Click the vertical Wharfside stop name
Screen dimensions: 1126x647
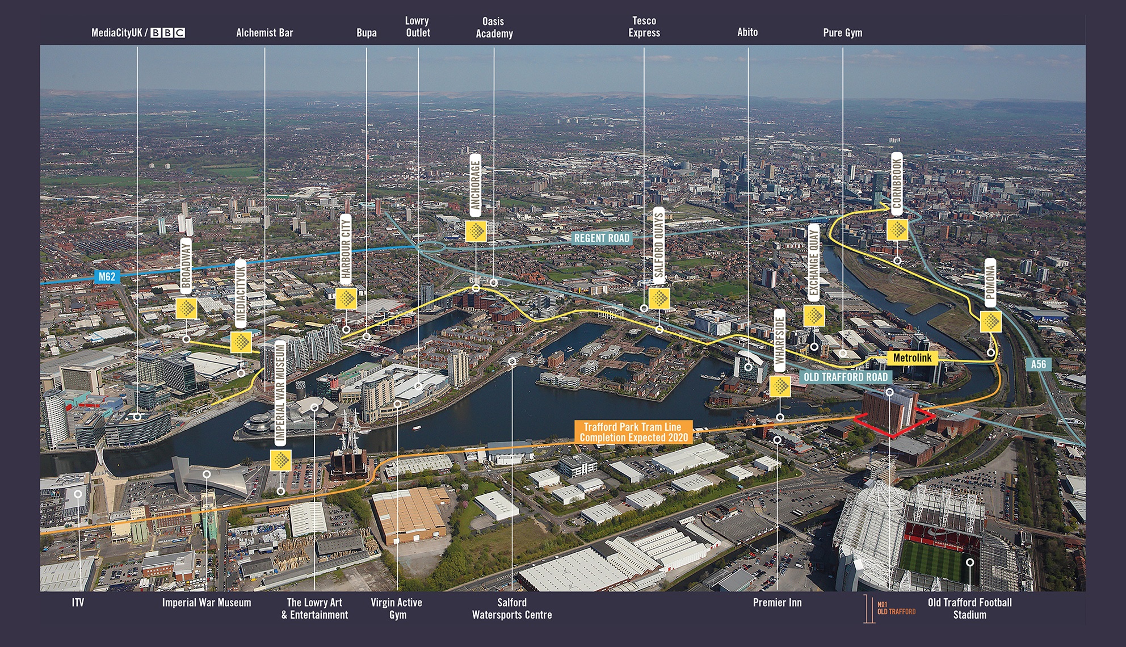(x=780, y=341)
